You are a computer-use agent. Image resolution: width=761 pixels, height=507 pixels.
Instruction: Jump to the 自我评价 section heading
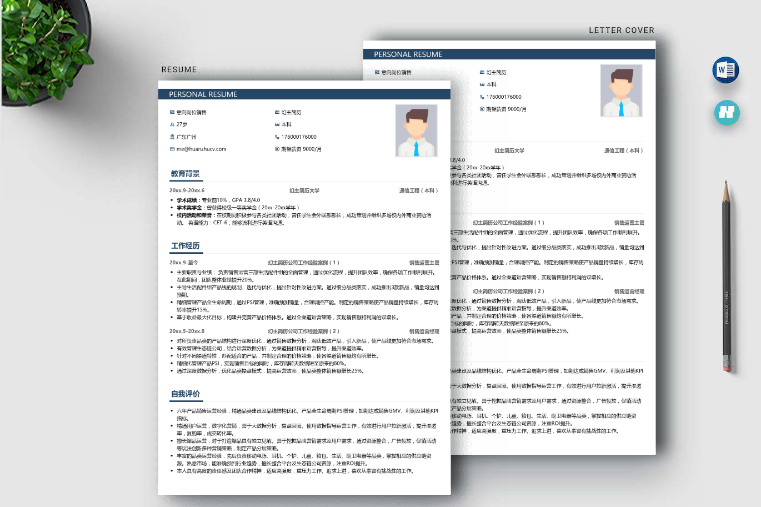tap(186, 394)
